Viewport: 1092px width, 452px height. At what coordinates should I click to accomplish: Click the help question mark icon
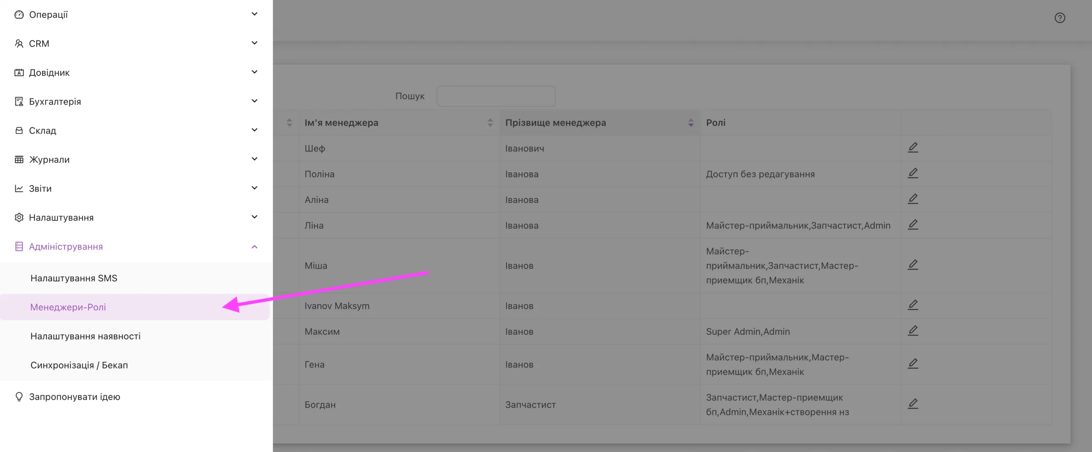pos(1060,18)
